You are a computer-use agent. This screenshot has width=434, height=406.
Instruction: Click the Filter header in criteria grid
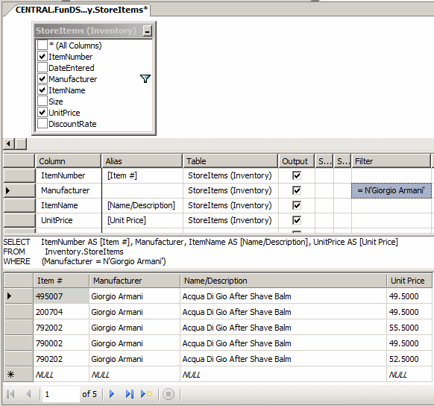(x=391, y=161)
